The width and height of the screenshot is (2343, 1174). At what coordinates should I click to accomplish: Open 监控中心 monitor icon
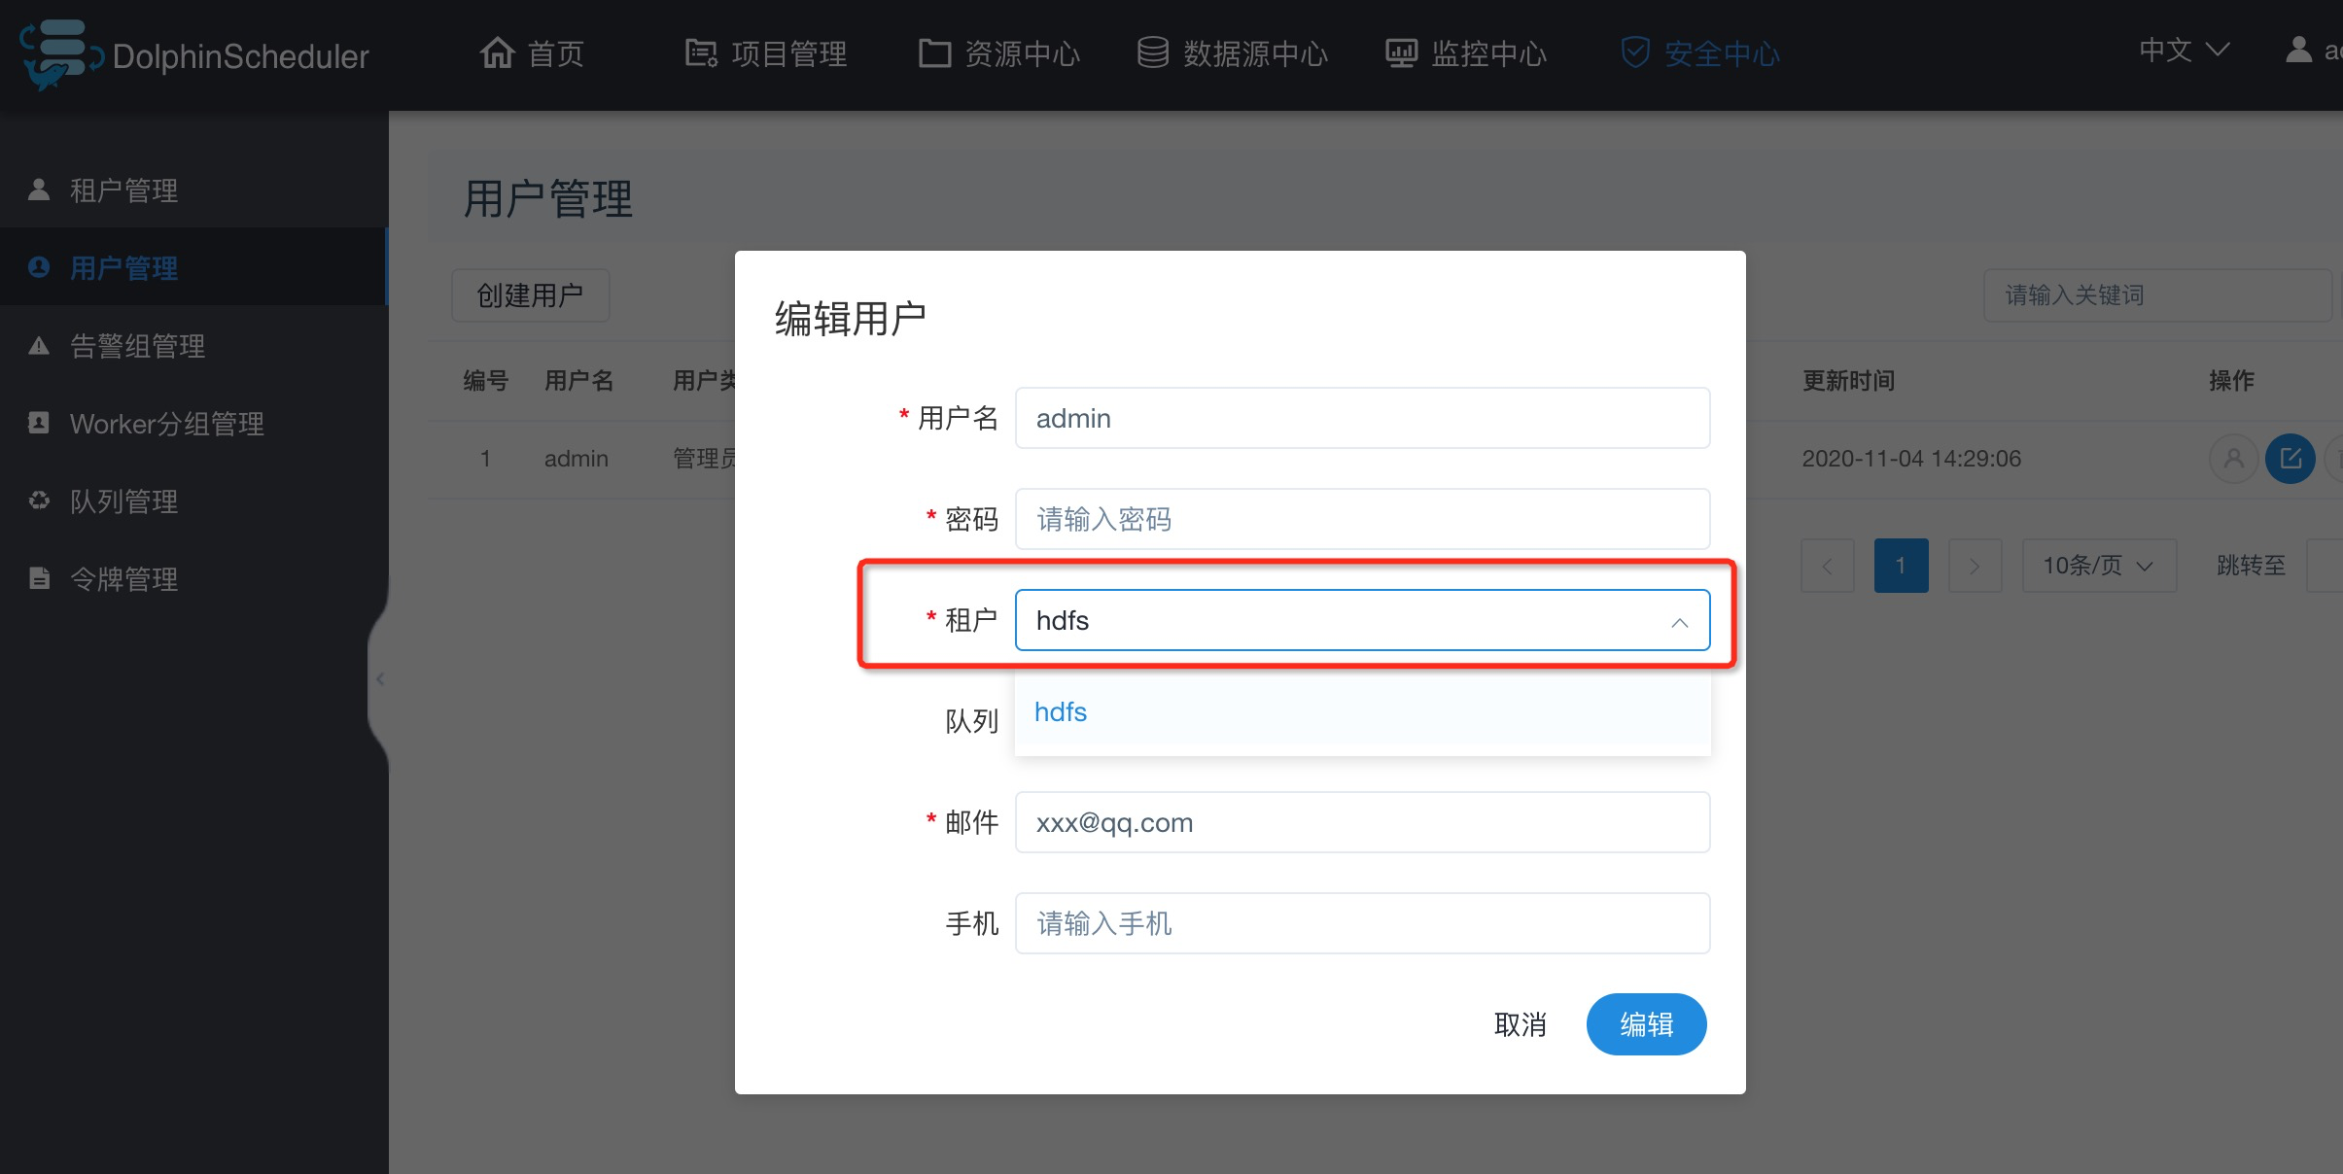pyautogui.click(x=1401, y=52)
